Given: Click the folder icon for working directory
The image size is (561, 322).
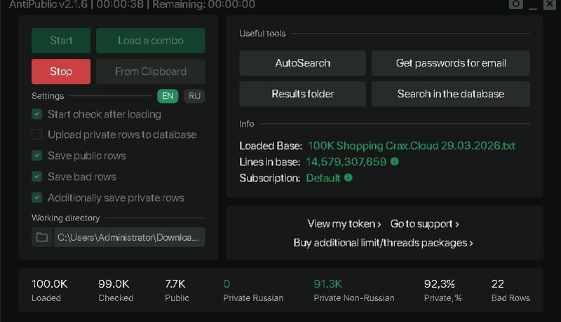Looking at the screenshot, I should tap(42, 237).
